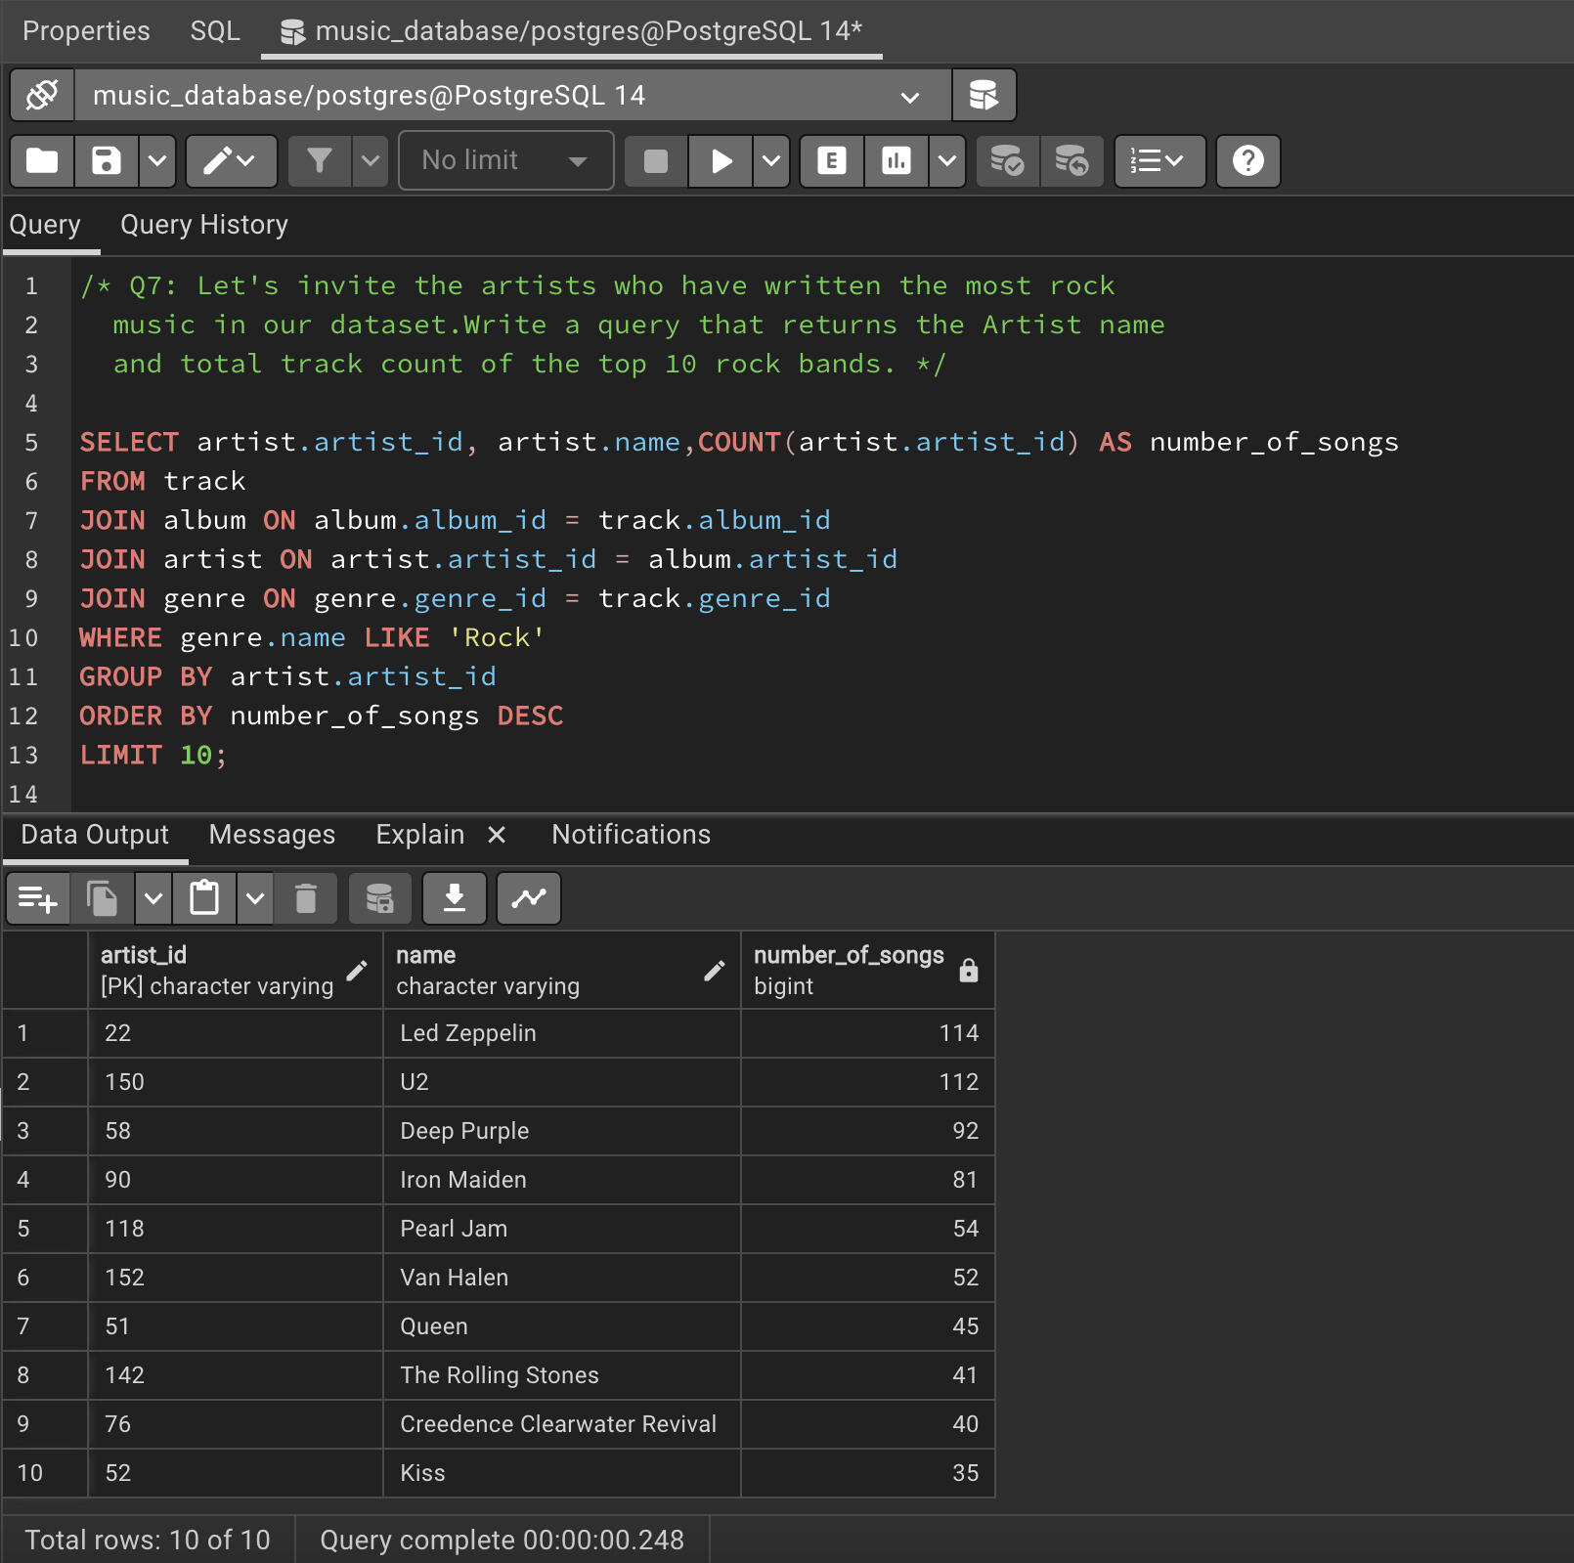Image resolution: width=1574 pixels, height=1563 pixels.
Task: Open the Edit pencil dropdown
Action: point(231,161)
